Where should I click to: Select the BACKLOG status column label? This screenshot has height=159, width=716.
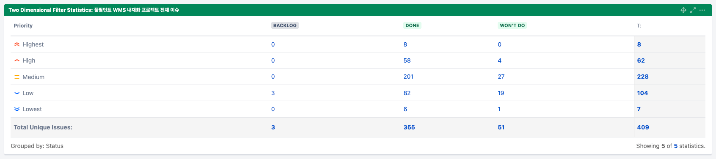coord(285,25)
